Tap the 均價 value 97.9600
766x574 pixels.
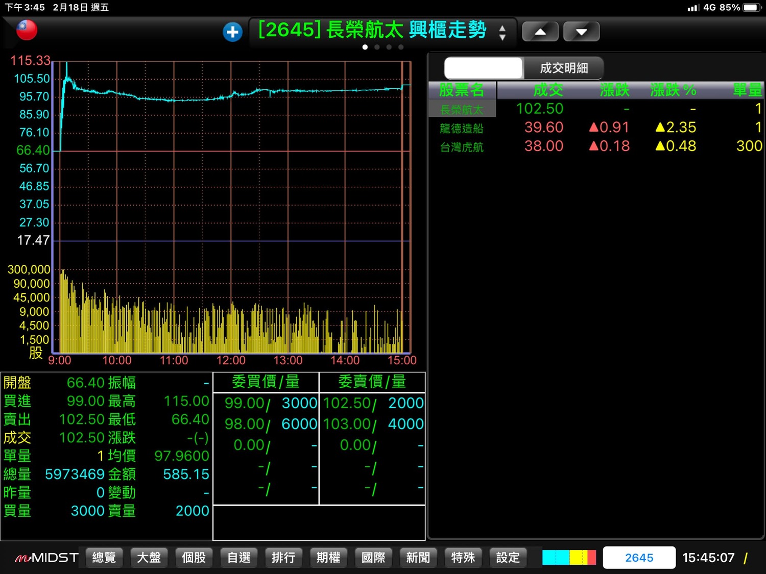[182, 456]
